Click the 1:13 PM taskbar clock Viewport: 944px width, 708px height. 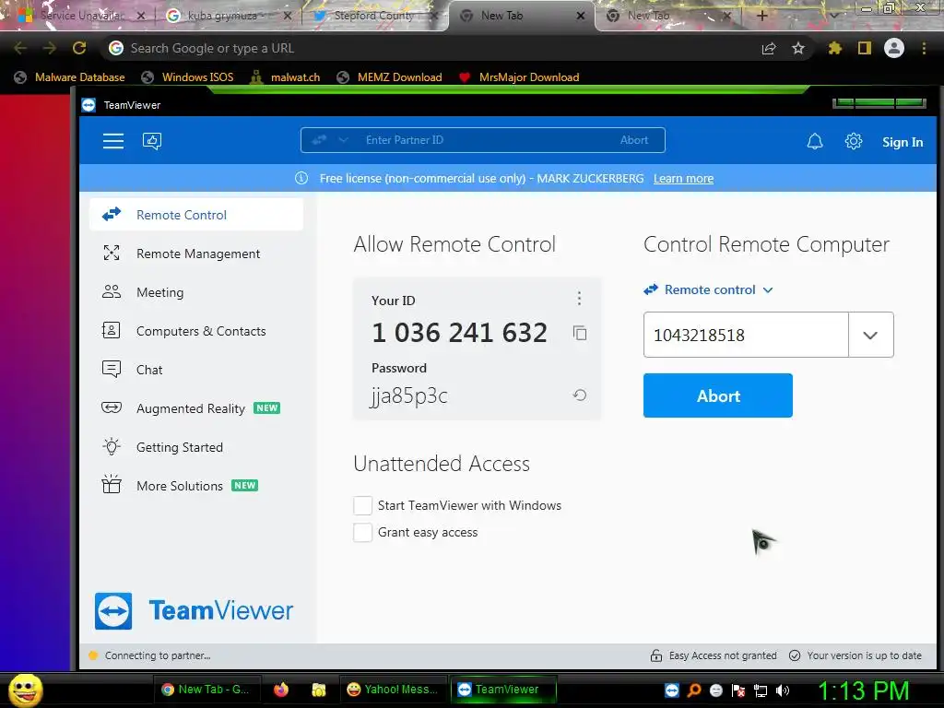(863, 690)
